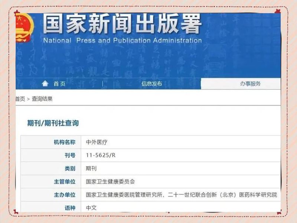Select the 11-5625/R journal number
297x223 pixels.
click(x=101, y=155)
